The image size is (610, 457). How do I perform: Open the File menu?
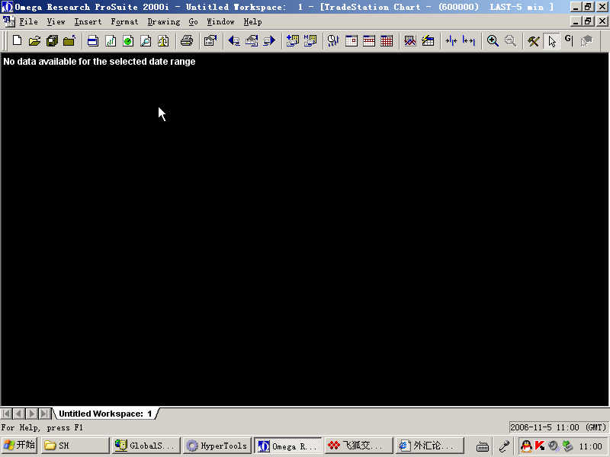coord(28,22)
